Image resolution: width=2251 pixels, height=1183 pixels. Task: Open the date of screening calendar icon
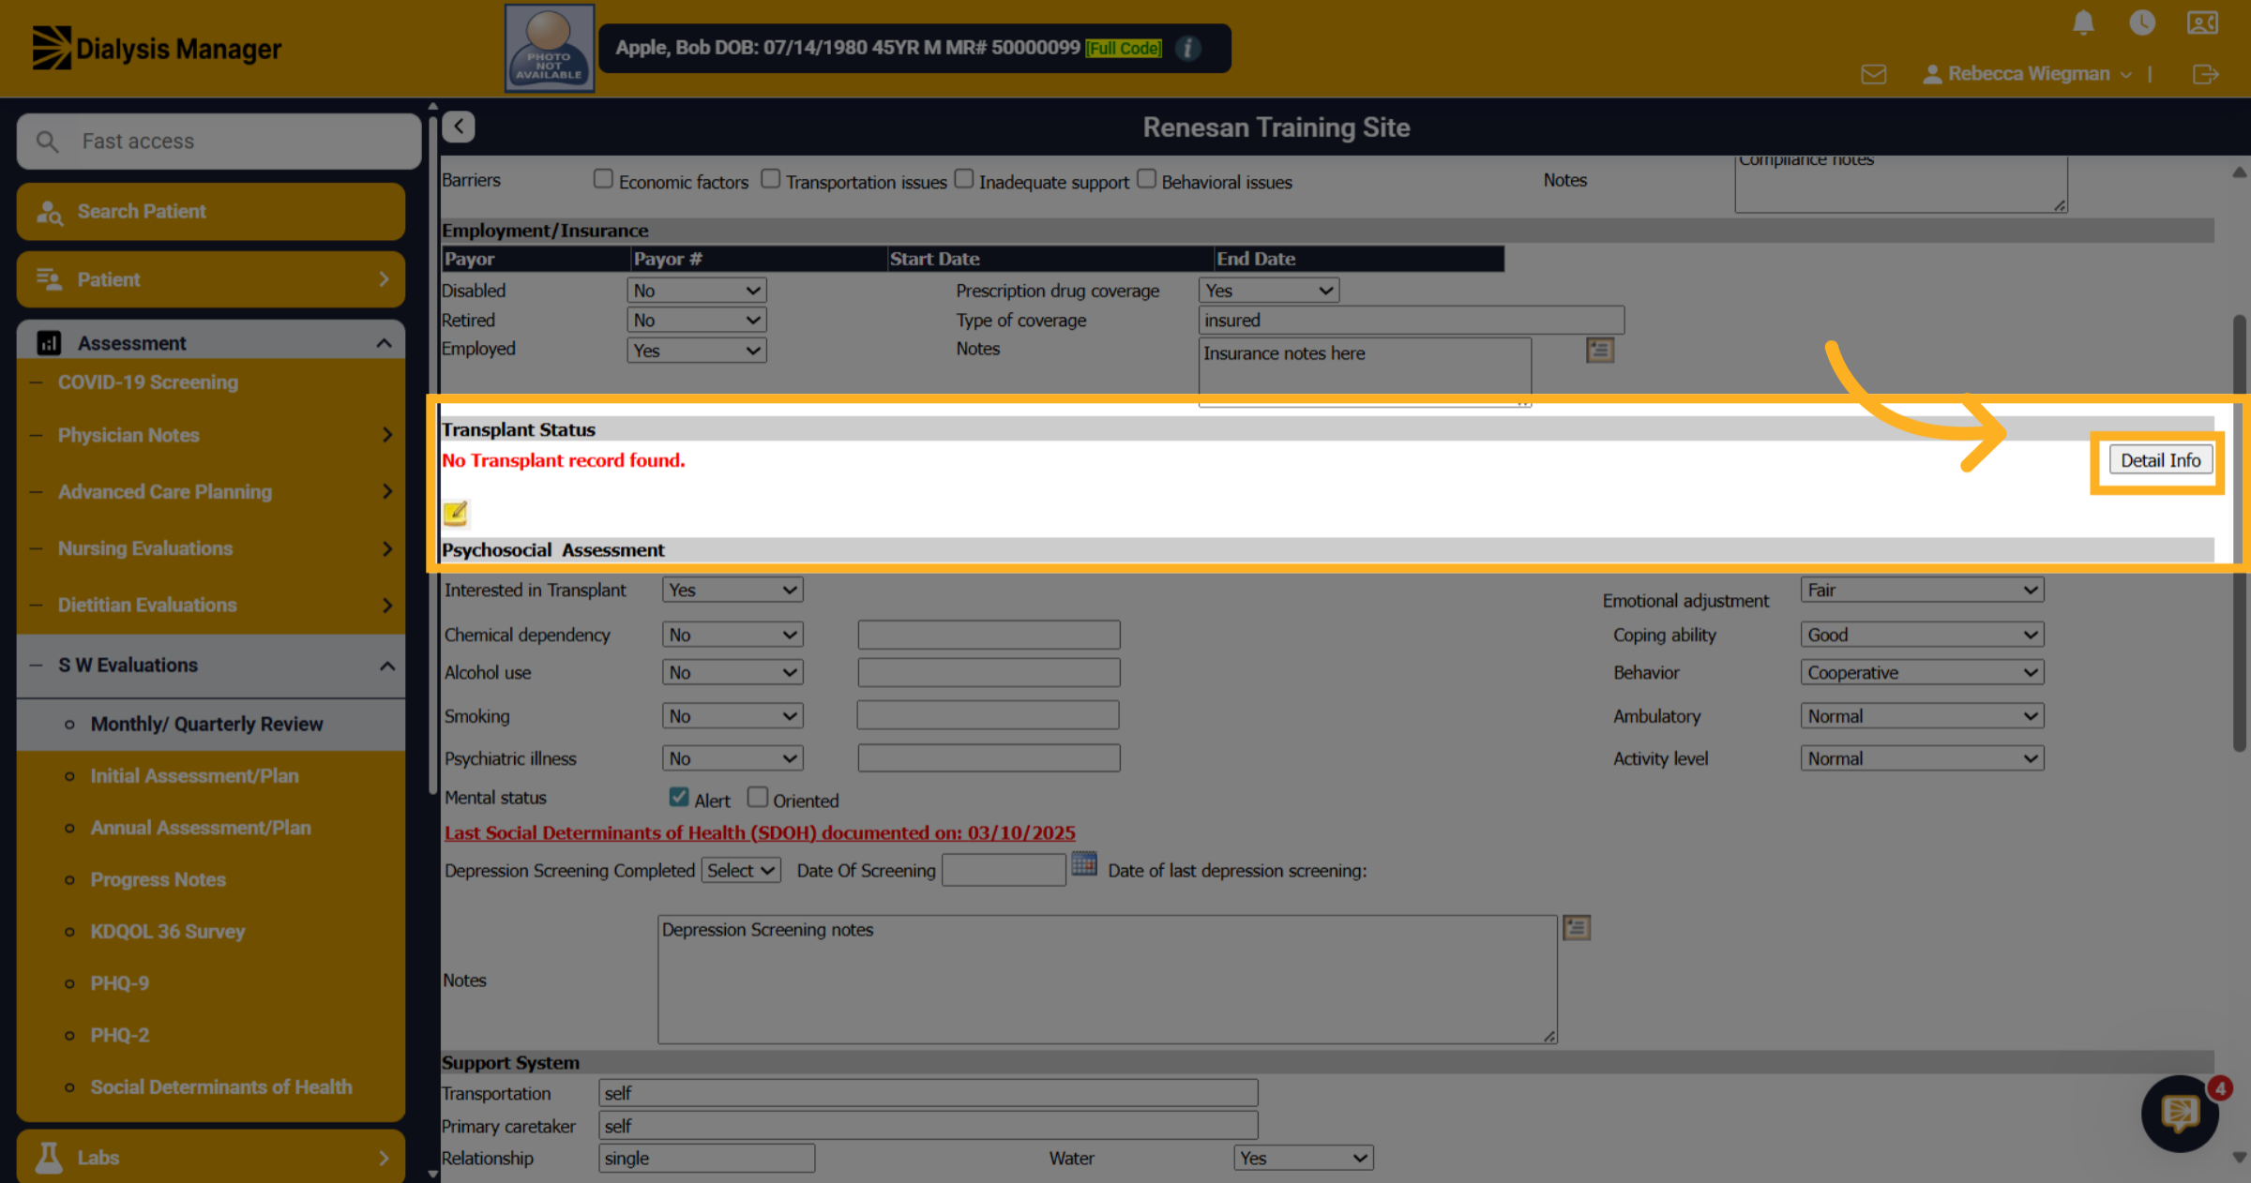point(1084,863)
